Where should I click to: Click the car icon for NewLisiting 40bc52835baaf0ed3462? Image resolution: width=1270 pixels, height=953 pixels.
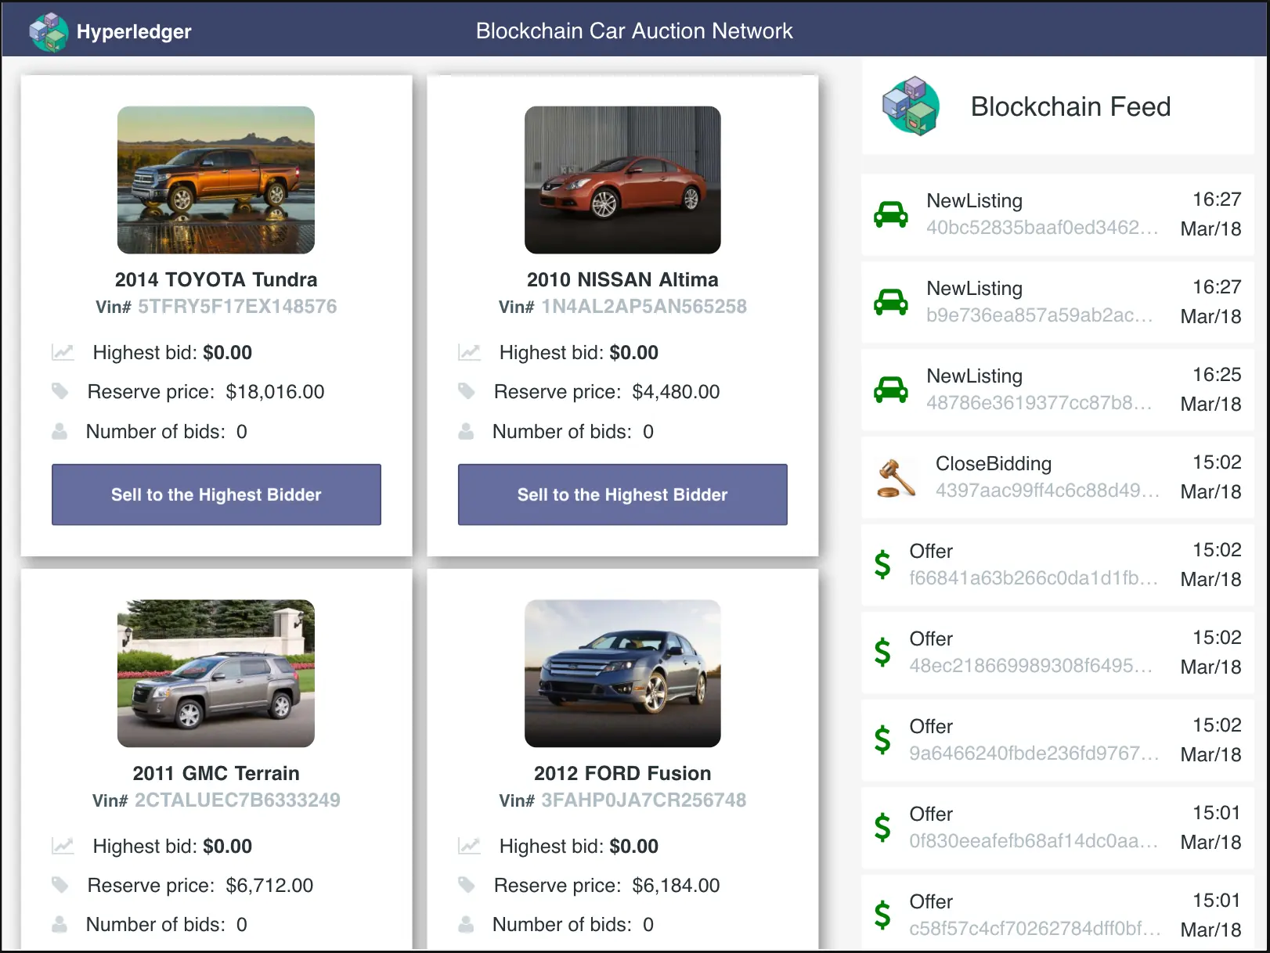(x=891, y=214)
